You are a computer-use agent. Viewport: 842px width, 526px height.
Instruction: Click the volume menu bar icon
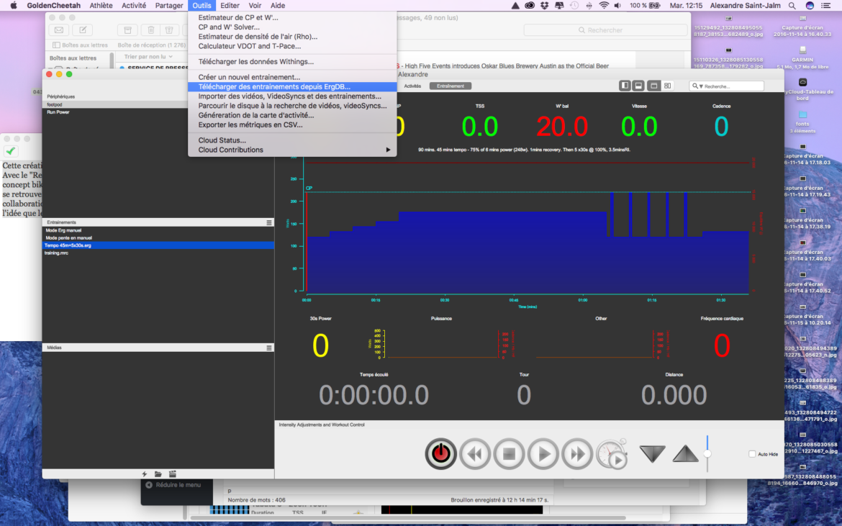(617, 5)
